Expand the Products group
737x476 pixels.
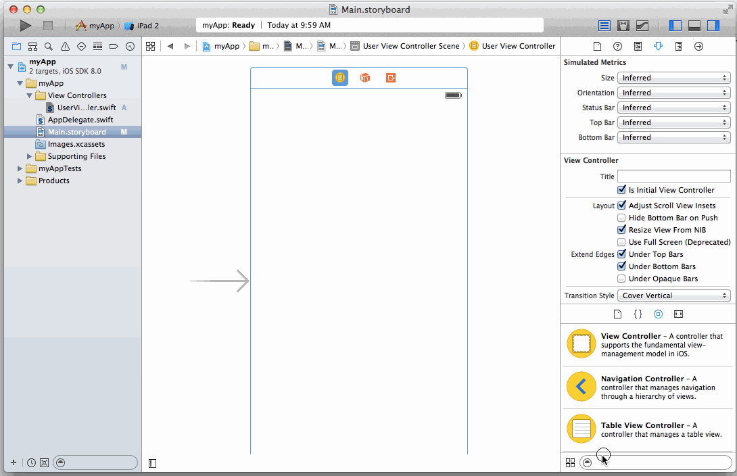[20, 181]
